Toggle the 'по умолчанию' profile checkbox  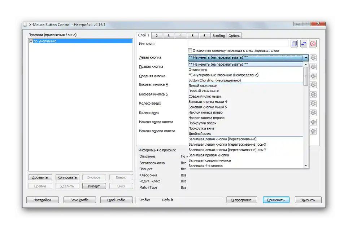coord(31,41)
